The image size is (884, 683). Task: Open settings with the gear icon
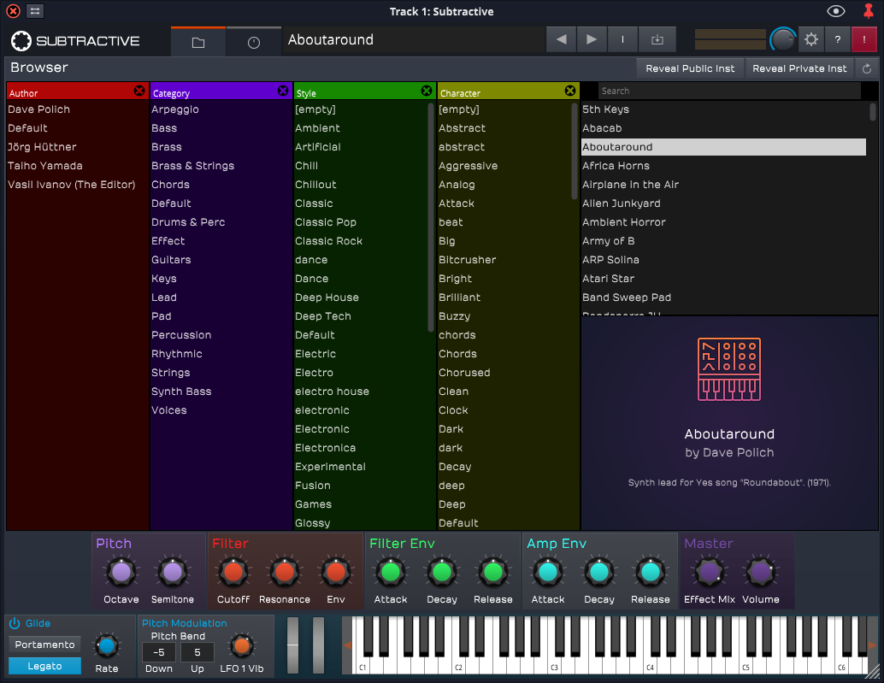coord(811,39)
